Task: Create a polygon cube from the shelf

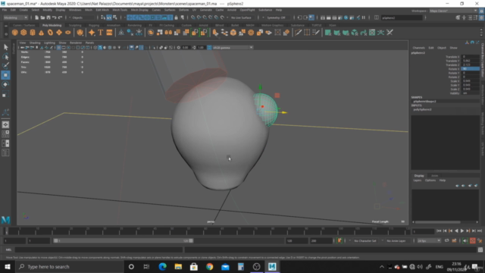Action: pos(23,33)
